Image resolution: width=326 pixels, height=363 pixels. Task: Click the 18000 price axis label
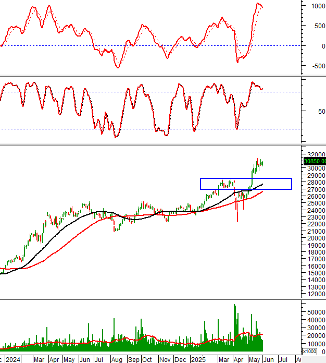(316, 252)
